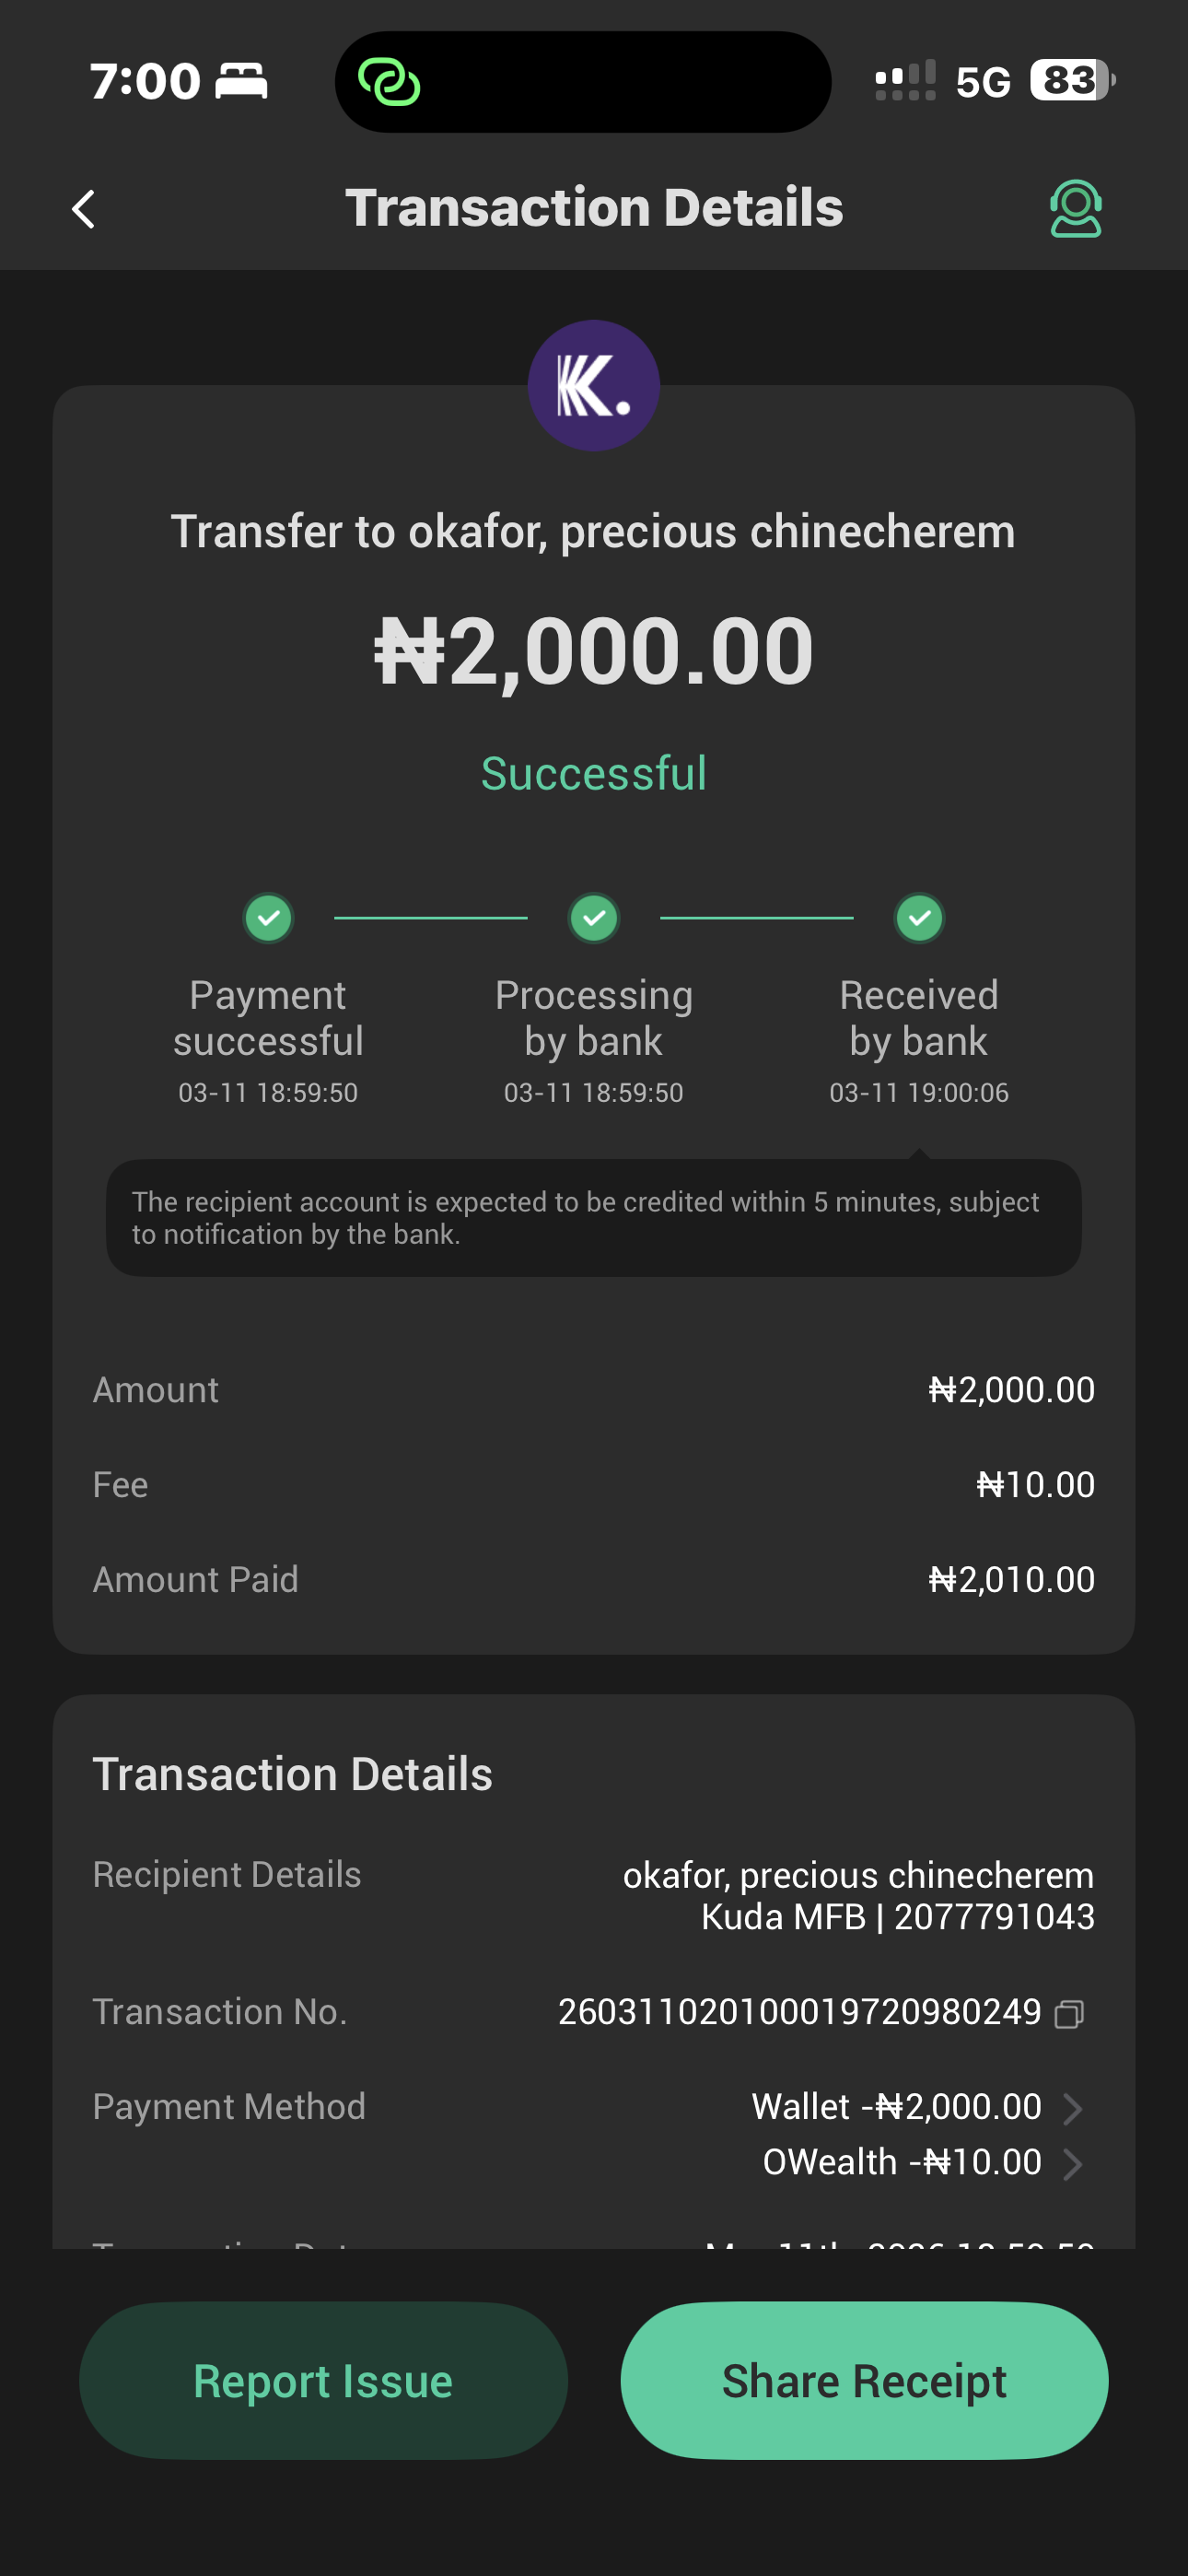The image size is (1188, 2576).
Task: Tap the battery level indicator
Action: click(x=1073, y=80)
